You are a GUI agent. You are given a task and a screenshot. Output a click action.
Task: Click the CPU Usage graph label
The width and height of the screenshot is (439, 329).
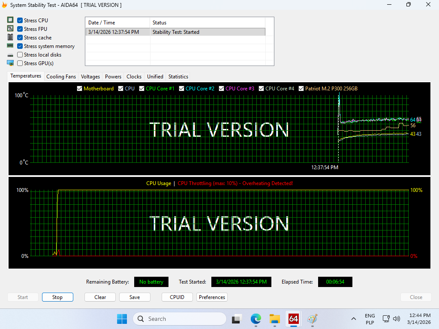click(159, 183)
